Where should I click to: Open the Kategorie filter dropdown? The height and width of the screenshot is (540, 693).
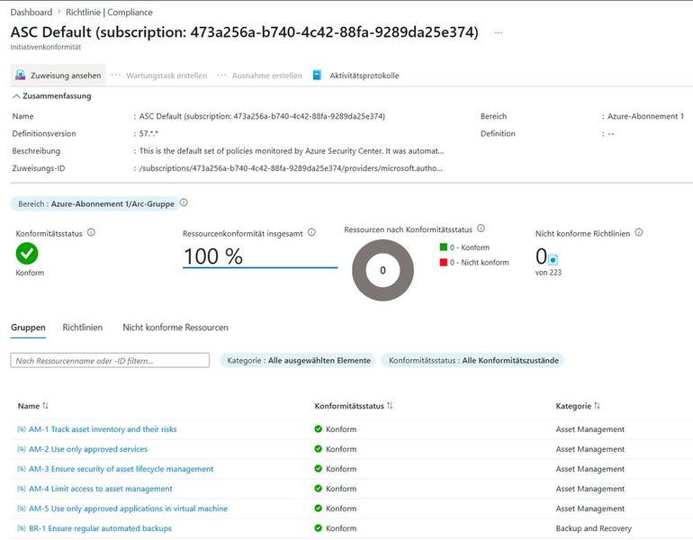click(x=298, y=361)
